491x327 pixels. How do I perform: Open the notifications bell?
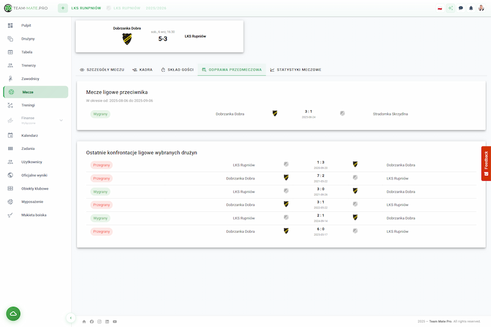pyautogui.click(x=471, y=8)
